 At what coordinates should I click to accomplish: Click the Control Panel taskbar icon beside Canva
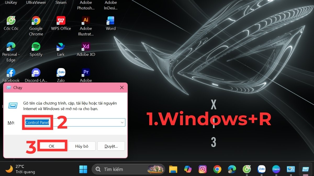pyautogui.click(x=291, y=169)
